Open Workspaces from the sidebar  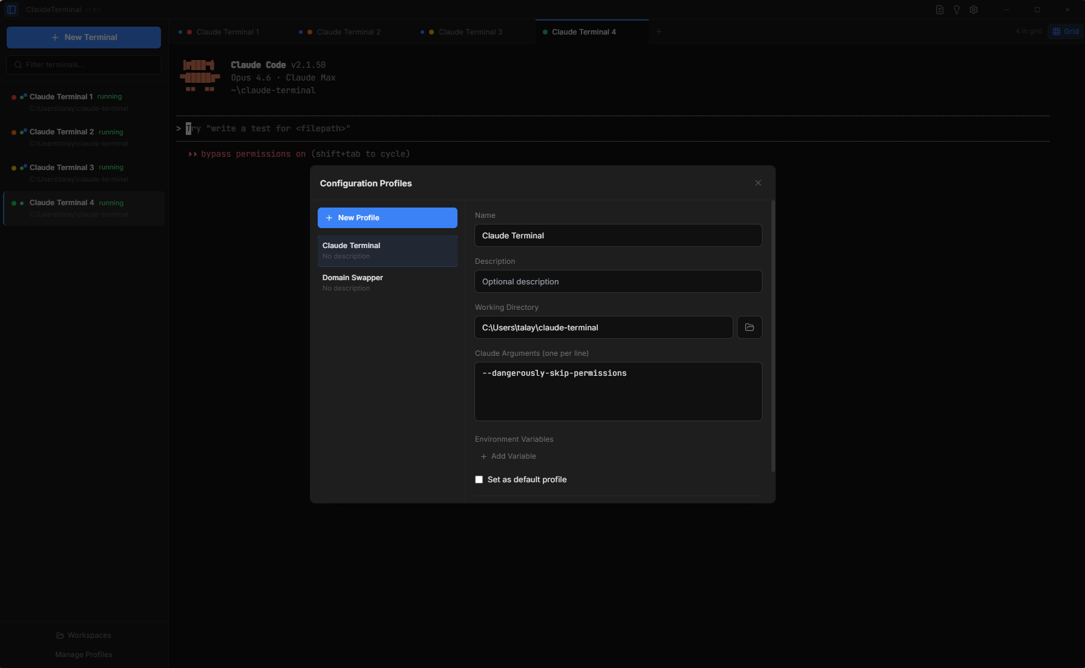(84, 635)
